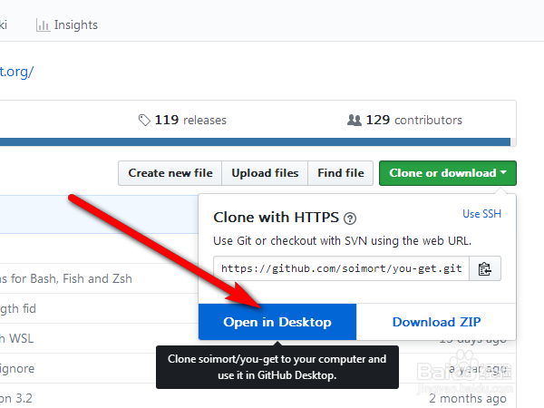Click the Find file button
Screen dimensions: 544x408
[341, 173]
